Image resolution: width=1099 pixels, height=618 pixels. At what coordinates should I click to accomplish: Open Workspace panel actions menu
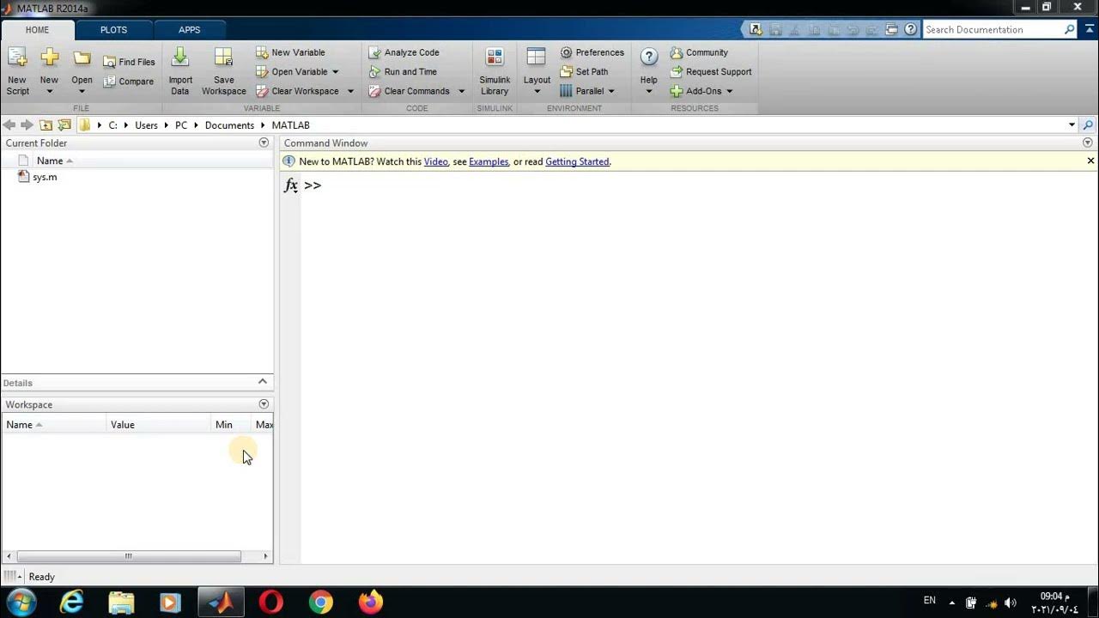pyautogui.click(x=264, y=404)
